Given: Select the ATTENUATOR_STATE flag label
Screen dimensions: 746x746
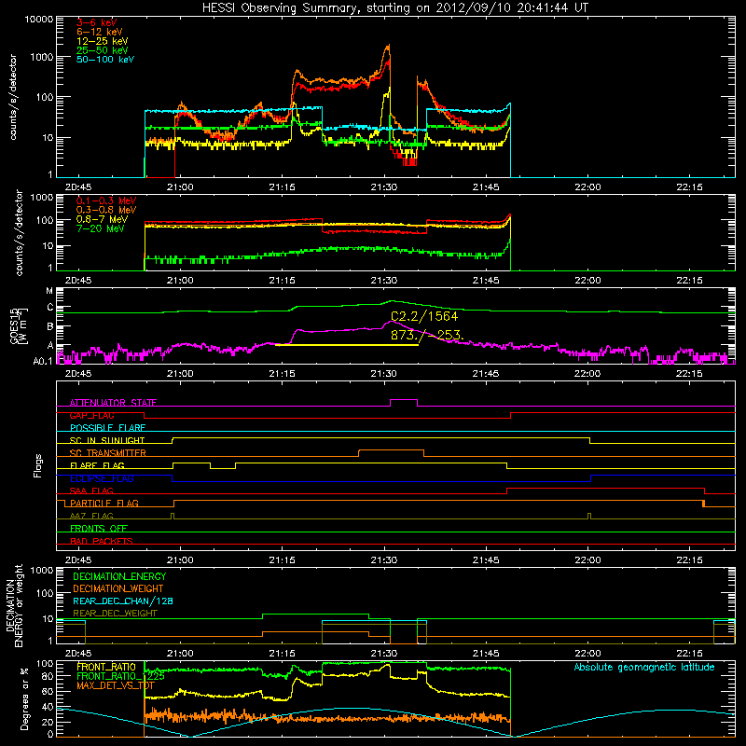Looking at the screenshot, I should [x=113, y=403].
